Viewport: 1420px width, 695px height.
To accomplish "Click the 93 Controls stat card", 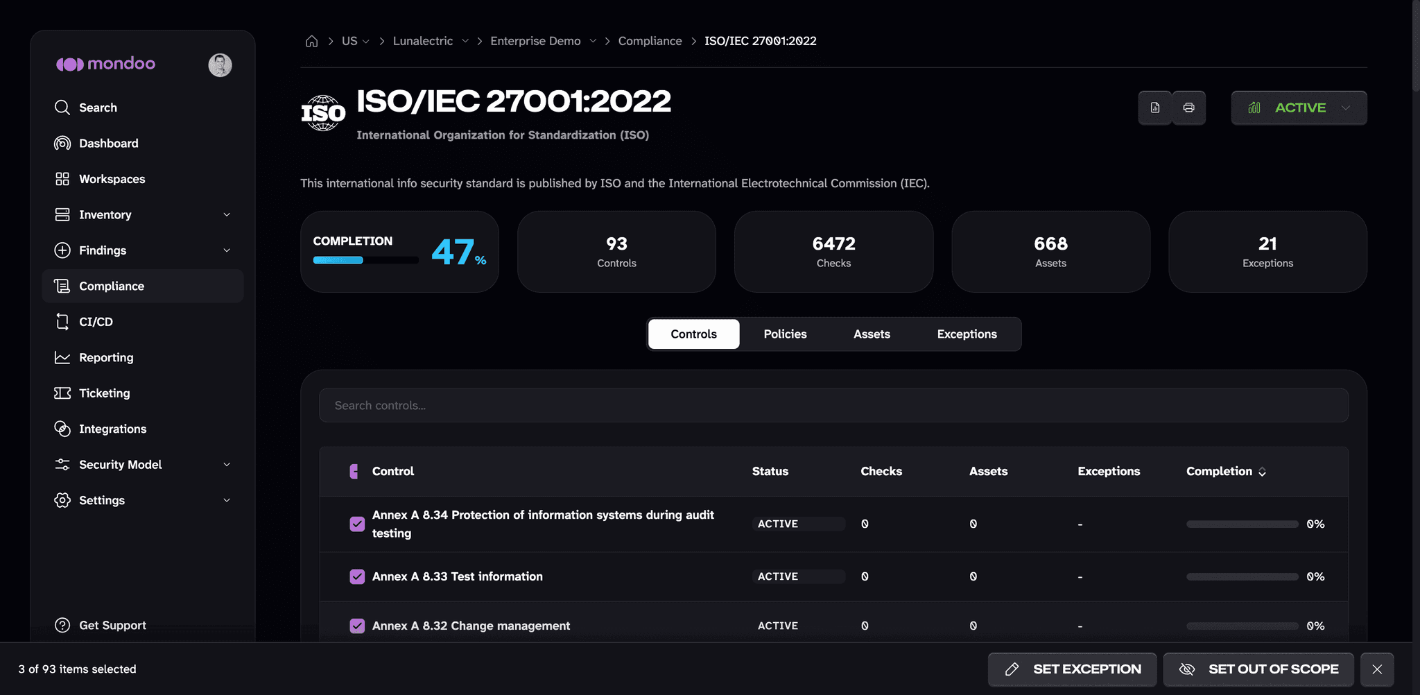I will click(616, 252).
